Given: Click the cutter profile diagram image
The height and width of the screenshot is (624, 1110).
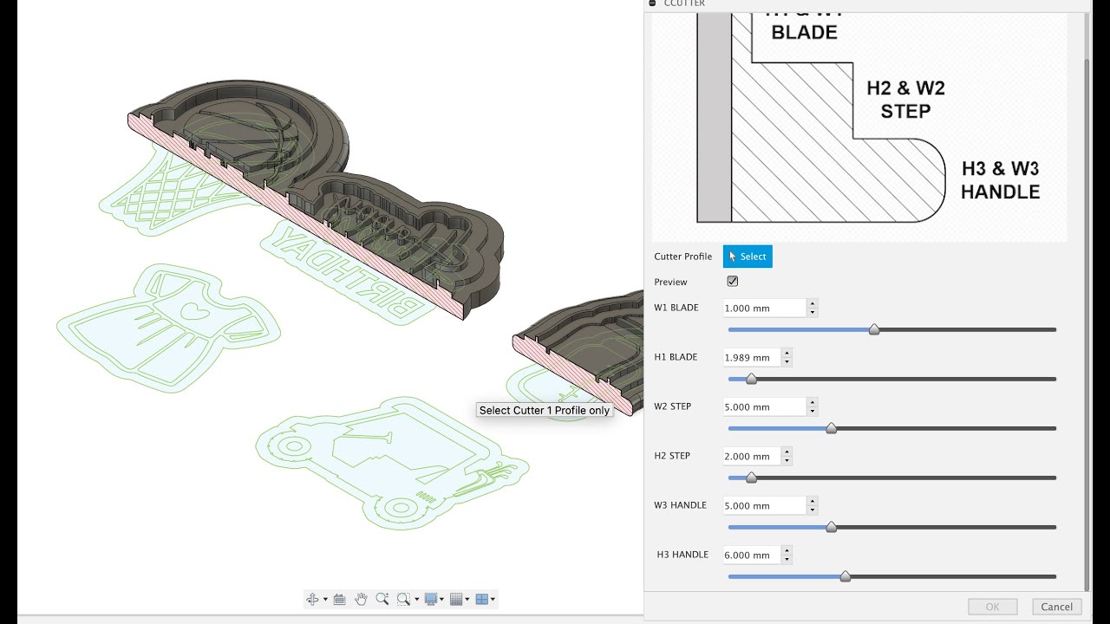Looking at the screenshot, I should pos(859,127).
